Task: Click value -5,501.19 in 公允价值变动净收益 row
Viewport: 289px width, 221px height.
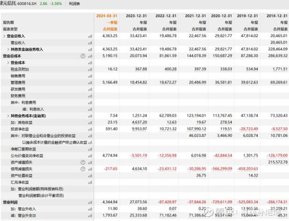Action: (139, 155)
